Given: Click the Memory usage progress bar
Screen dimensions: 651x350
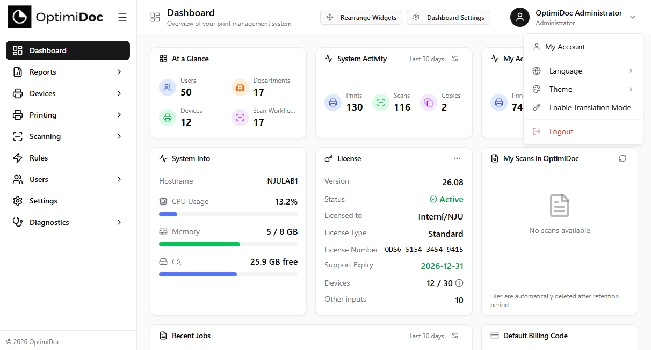Looking at the screenshot, I should click(x=228, y=244).
